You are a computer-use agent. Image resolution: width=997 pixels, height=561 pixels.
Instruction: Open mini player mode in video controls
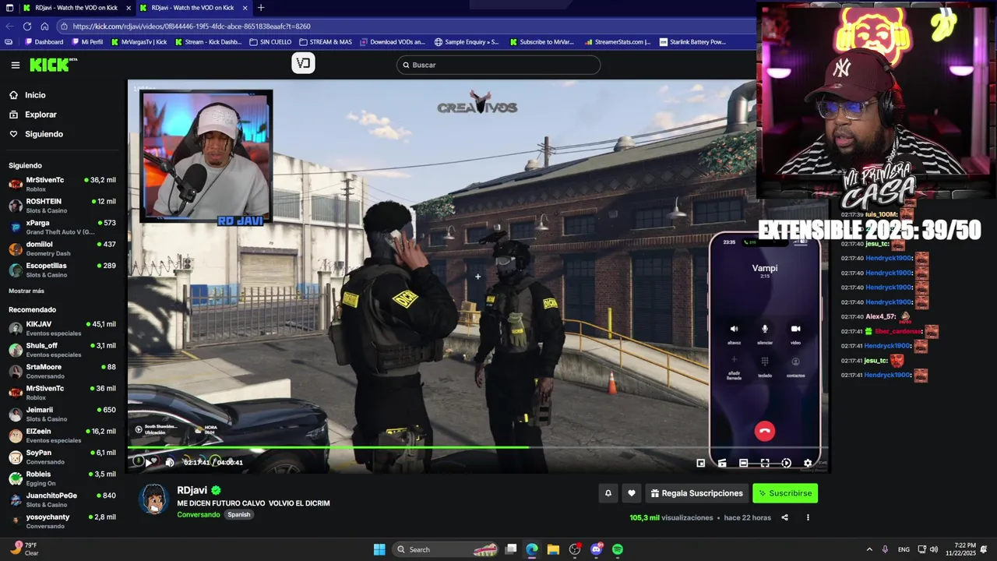(x=700, y=463)
